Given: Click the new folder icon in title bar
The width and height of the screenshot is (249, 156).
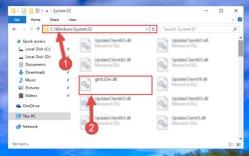Looking at the screenshot, I should tap(31, 11).
